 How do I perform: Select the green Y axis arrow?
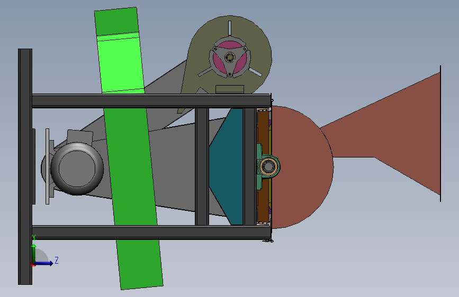pyautogui.click(x=34, y=253)
